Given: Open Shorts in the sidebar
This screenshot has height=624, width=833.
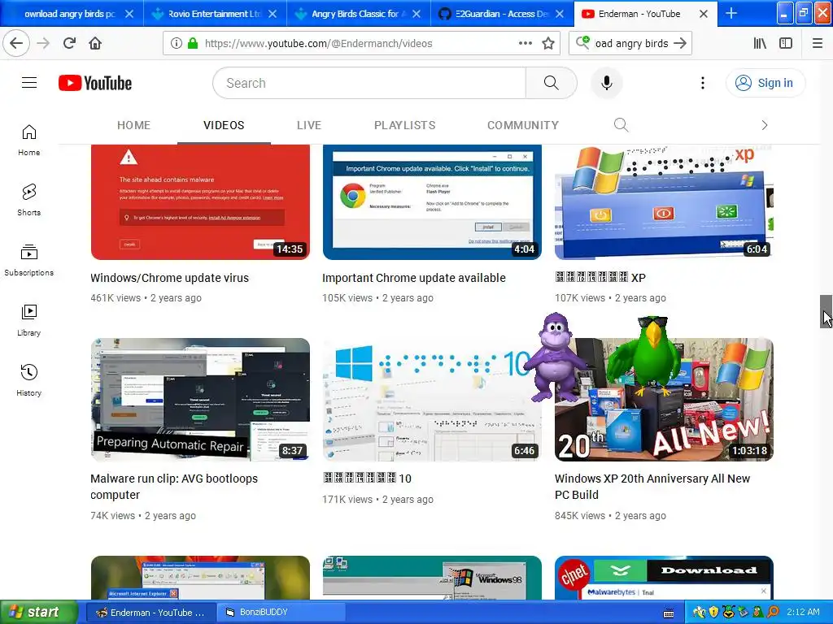Looking at the screenshot, I should 29,200.
